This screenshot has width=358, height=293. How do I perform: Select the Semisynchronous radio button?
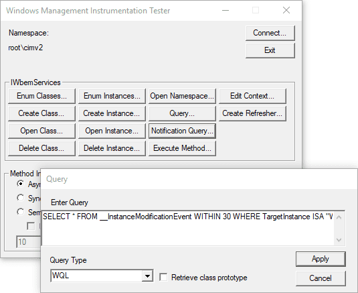pyautogui.click(x=21, y=212)
